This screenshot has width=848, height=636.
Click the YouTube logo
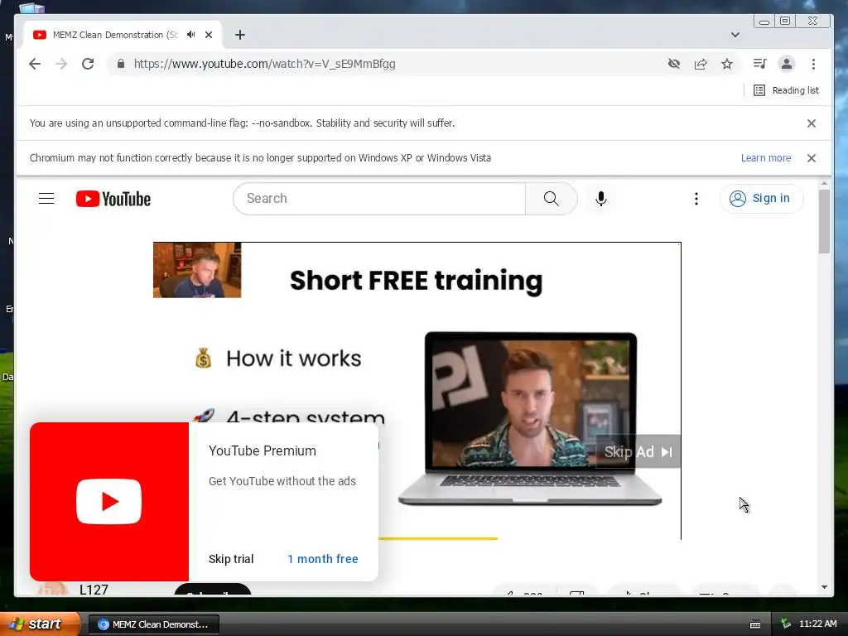coord(113,199)
